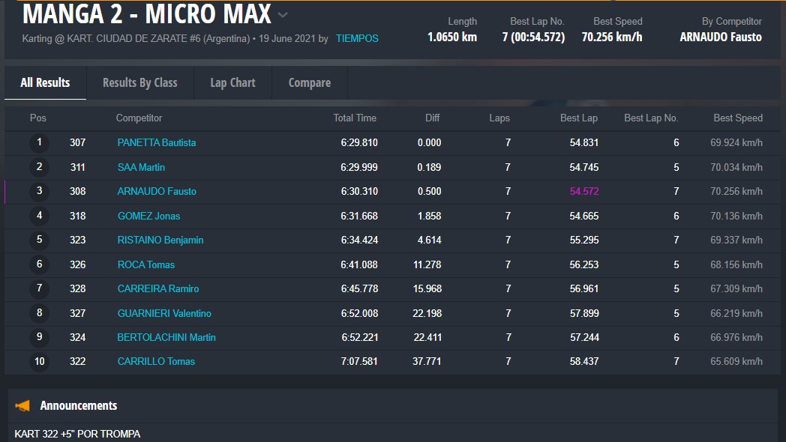Open the Results By Class tab
This screenshot has width=786, height=442.
coord(139,83)
